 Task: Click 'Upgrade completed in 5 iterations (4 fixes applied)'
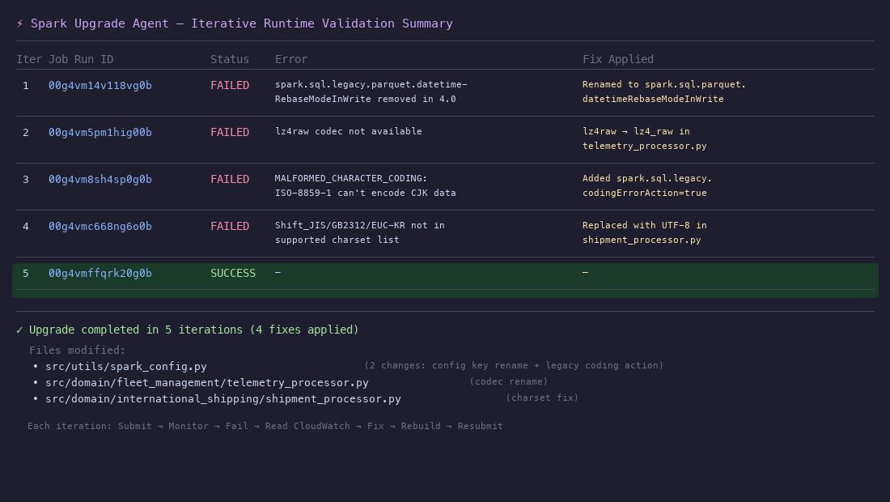pyautogui.click(x=193, y=330)
